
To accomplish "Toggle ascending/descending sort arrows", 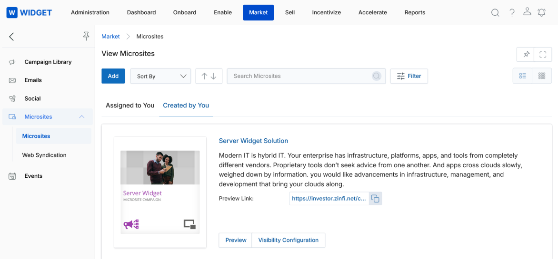I will [209, 76].
